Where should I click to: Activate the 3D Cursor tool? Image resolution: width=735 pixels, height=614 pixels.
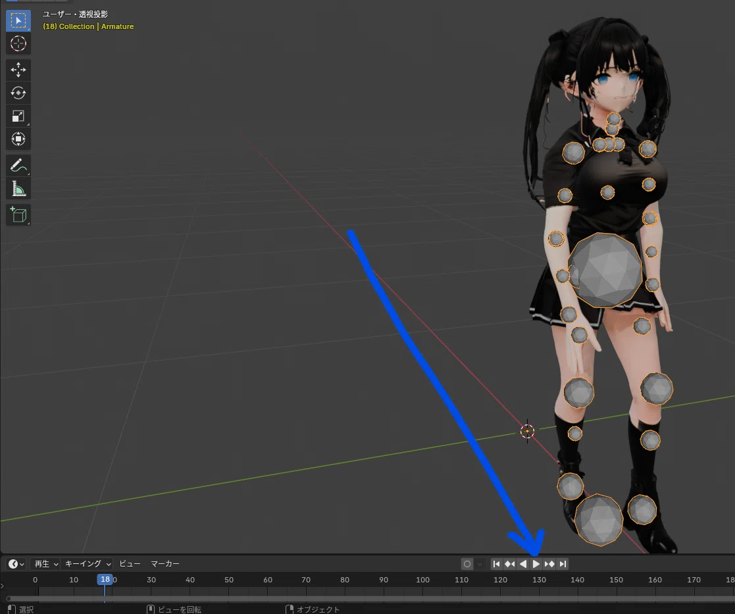click(18, 43)
